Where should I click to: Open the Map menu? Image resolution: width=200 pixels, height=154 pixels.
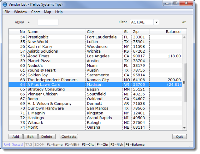[x=47, y=12]
